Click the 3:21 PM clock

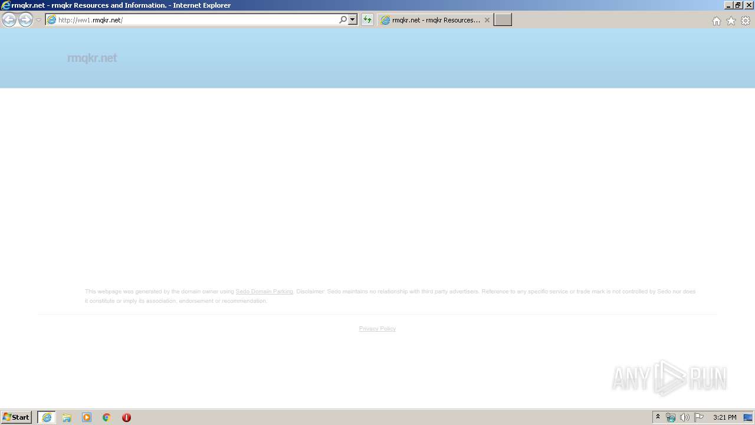click(x=724, y=417)
